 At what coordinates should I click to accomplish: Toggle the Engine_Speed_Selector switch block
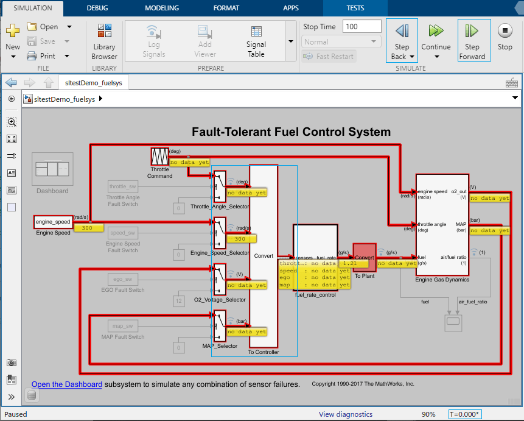click(x=220, y=233)
